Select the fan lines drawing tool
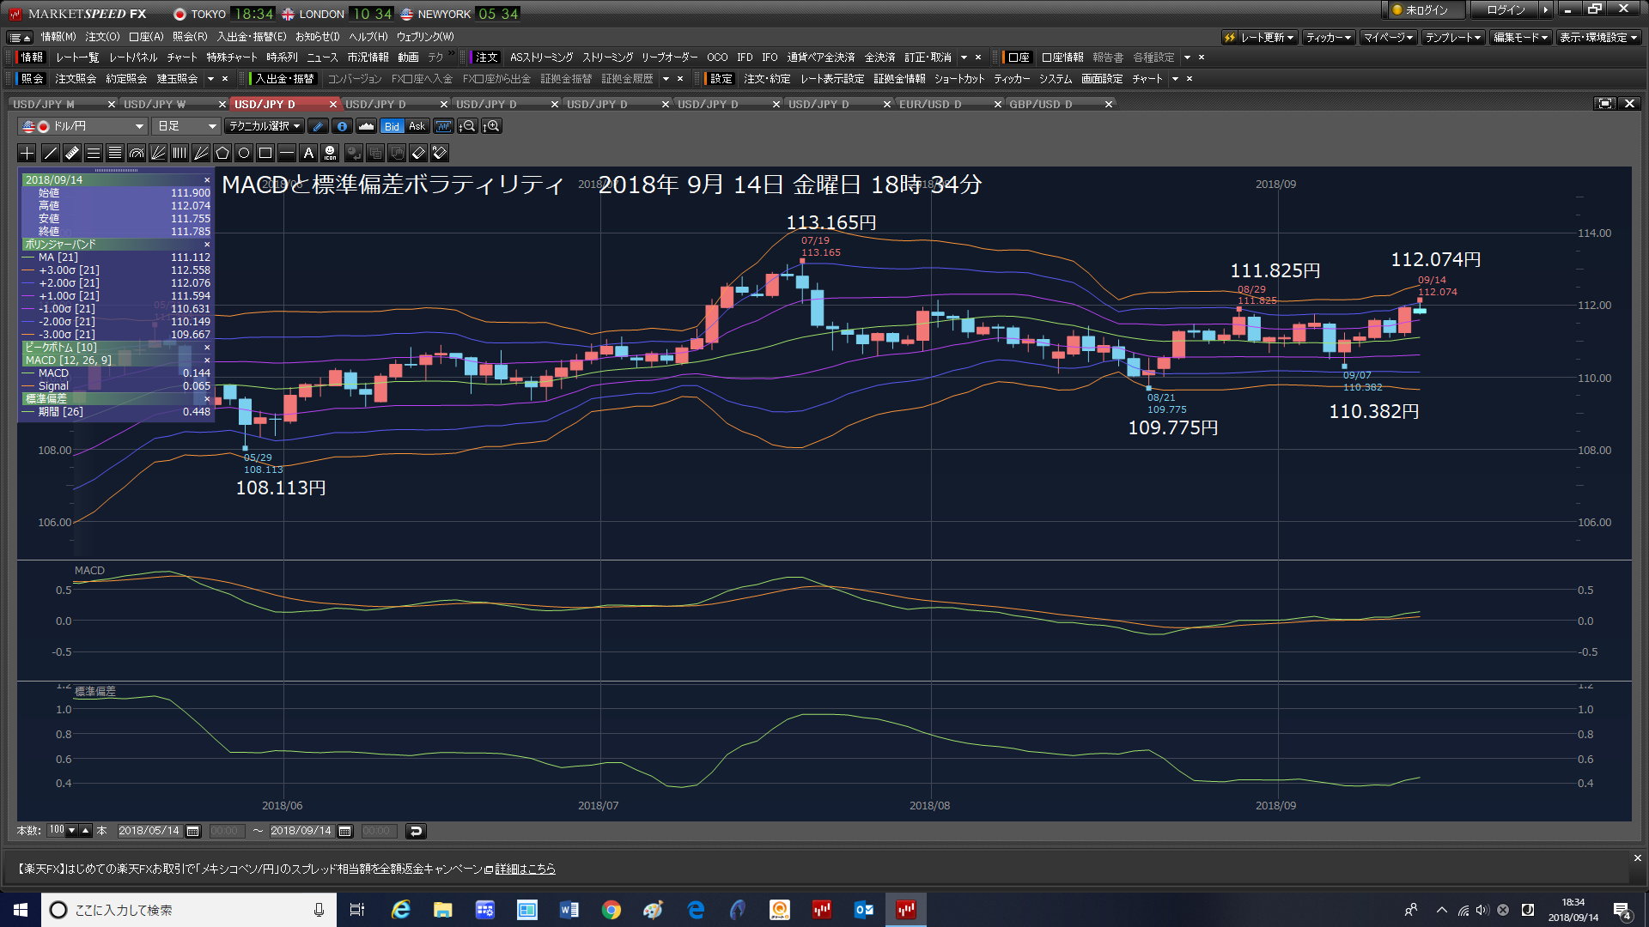 pyautogui.click(x=158, y=153)
